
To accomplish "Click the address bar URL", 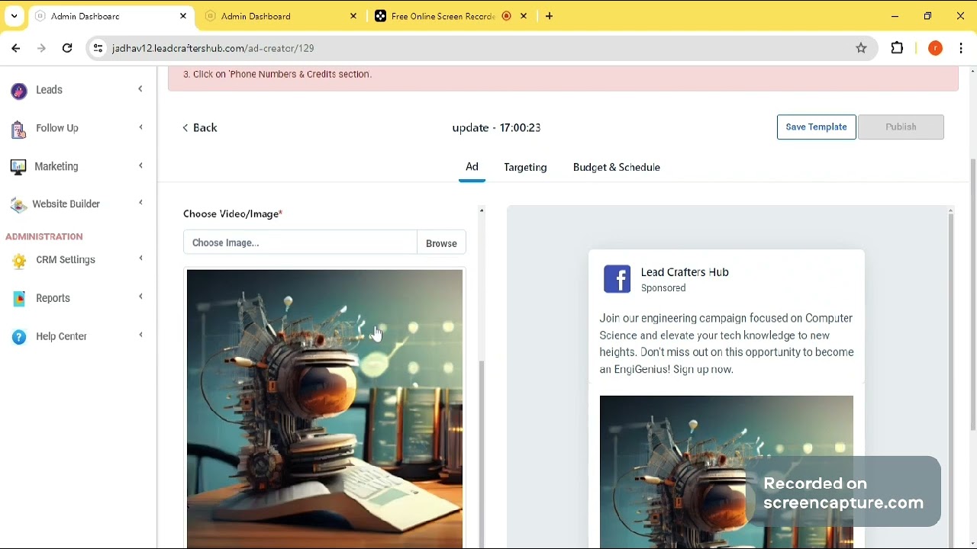I will [213, 48].
